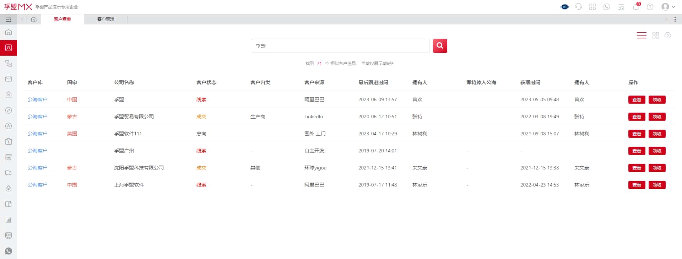Switch to the 客户管理 tab
The height and width of the screenshot is (259, 682).
pos(106,19)
